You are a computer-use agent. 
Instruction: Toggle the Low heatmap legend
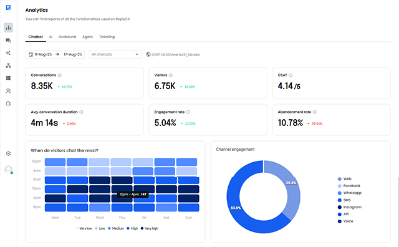click(x=100, y=228)
